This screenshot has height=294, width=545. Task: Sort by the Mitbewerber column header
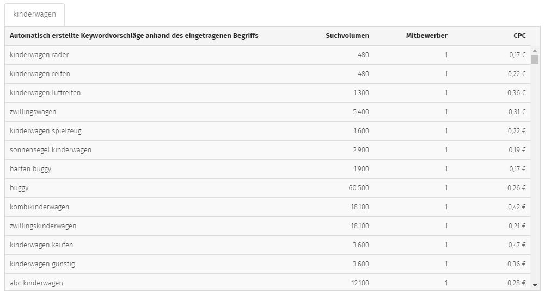coord(426,36)
